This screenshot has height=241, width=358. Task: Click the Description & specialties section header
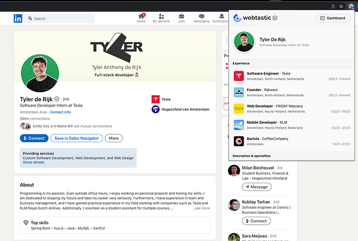point(292,156)
